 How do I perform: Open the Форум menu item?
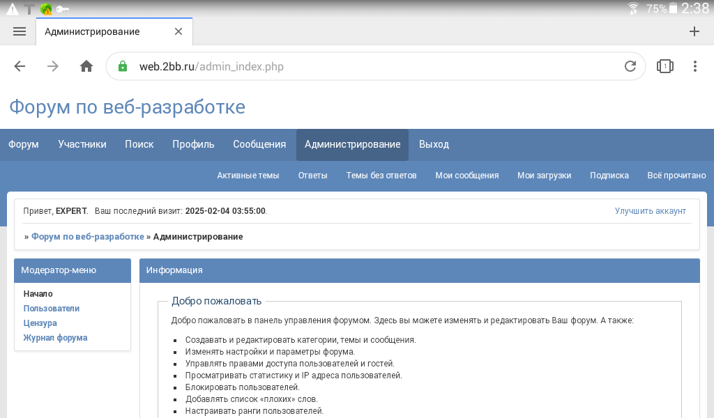[23, 144]
